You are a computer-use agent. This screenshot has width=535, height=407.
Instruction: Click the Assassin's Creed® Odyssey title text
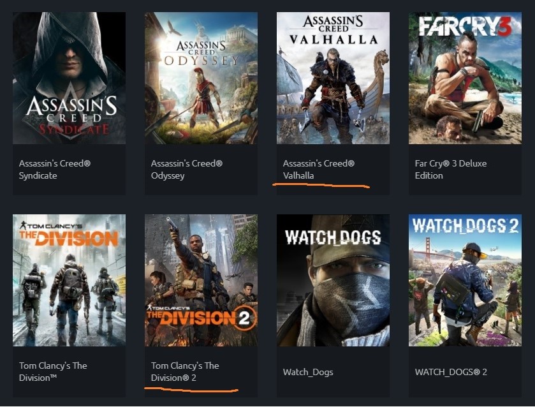tap(187, 169)
